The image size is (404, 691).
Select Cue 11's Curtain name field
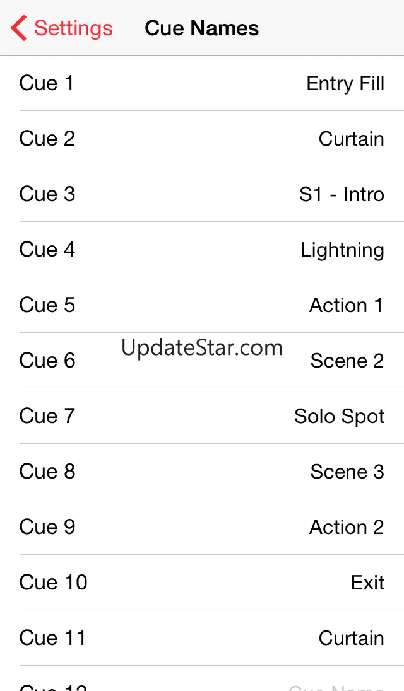tap(351, 638)
